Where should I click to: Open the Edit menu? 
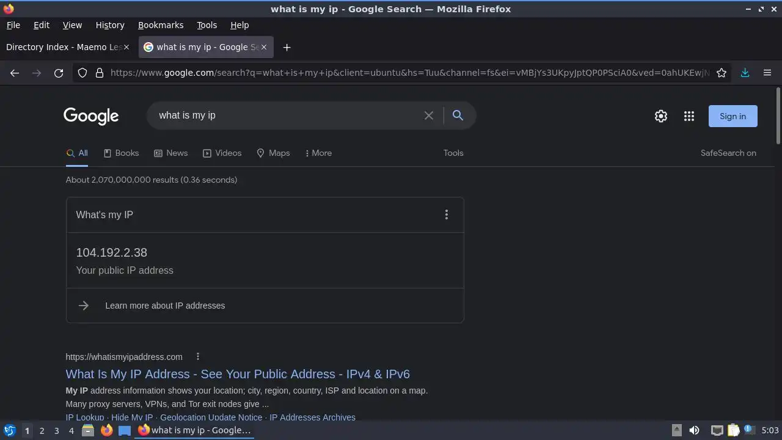(x=42, y=25)
